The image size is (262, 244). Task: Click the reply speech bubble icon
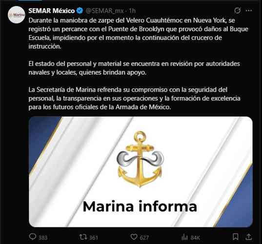tap(32, 237)
